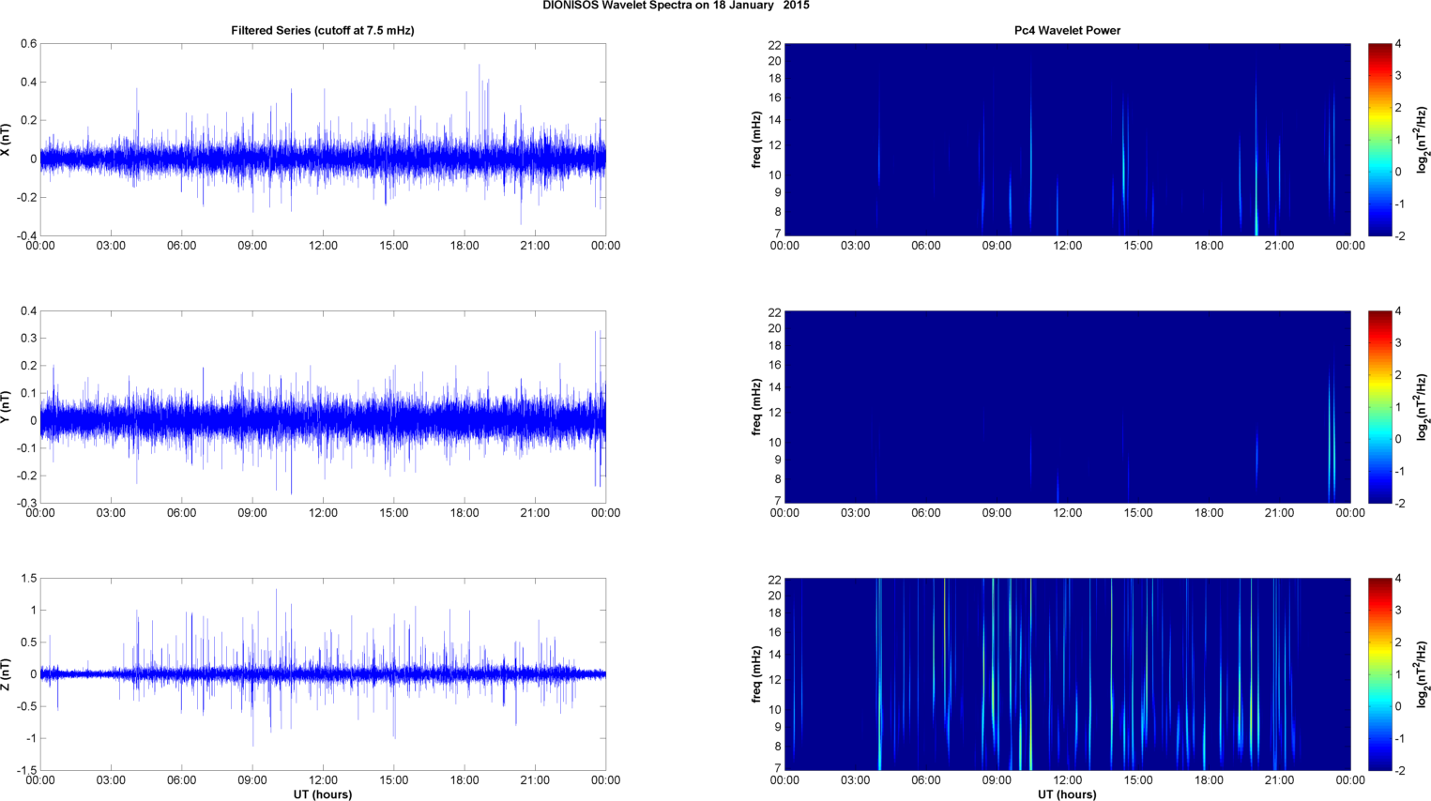Click the 15:00 tick under the top spectrogram
The image size is (1431, 801).
tap(1138, 246)
